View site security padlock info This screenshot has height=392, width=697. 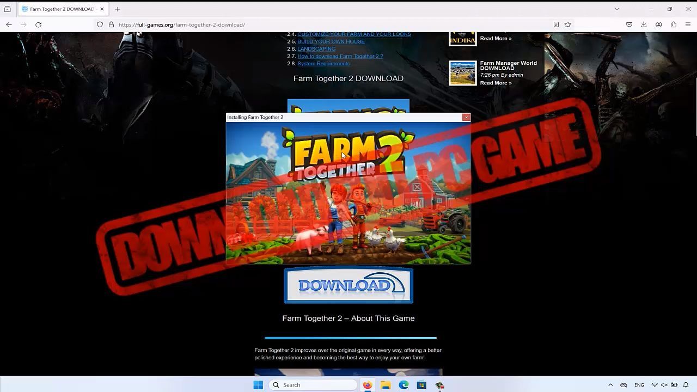click(x=111, y=24)
